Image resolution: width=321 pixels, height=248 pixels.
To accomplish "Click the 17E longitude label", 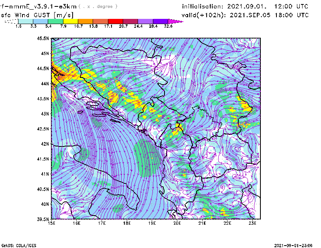I will point(102,223).
